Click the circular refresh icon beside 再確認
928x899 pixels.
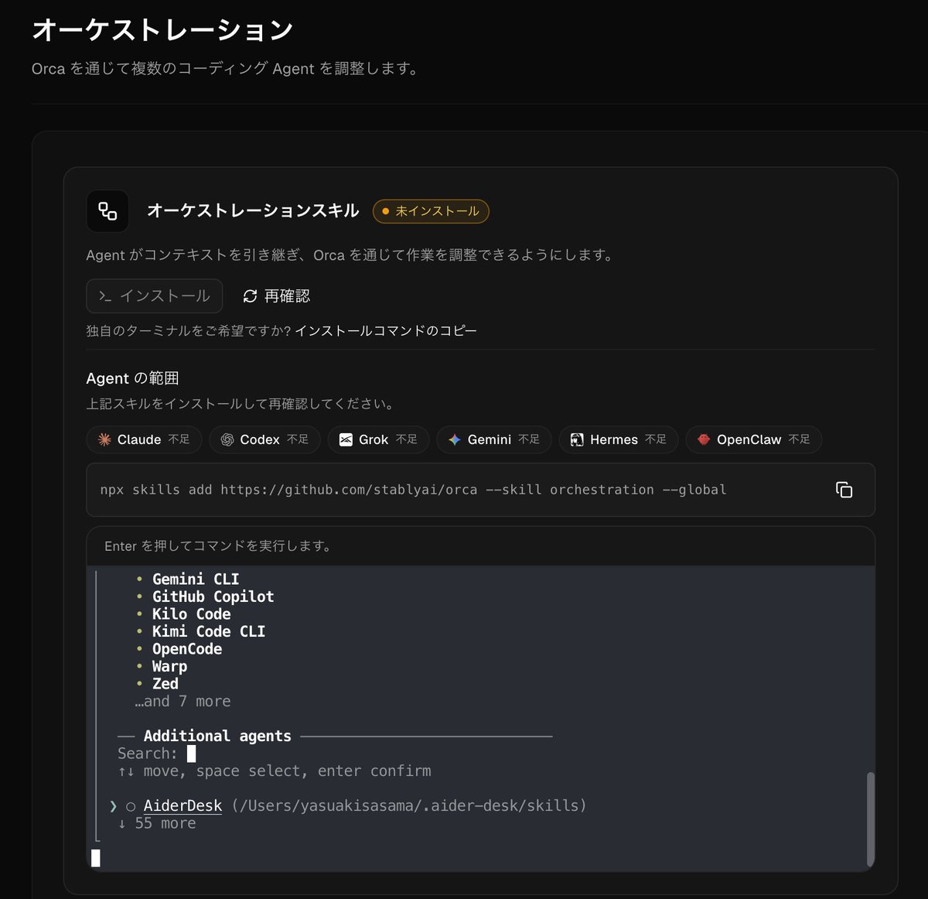coord(250,296)
